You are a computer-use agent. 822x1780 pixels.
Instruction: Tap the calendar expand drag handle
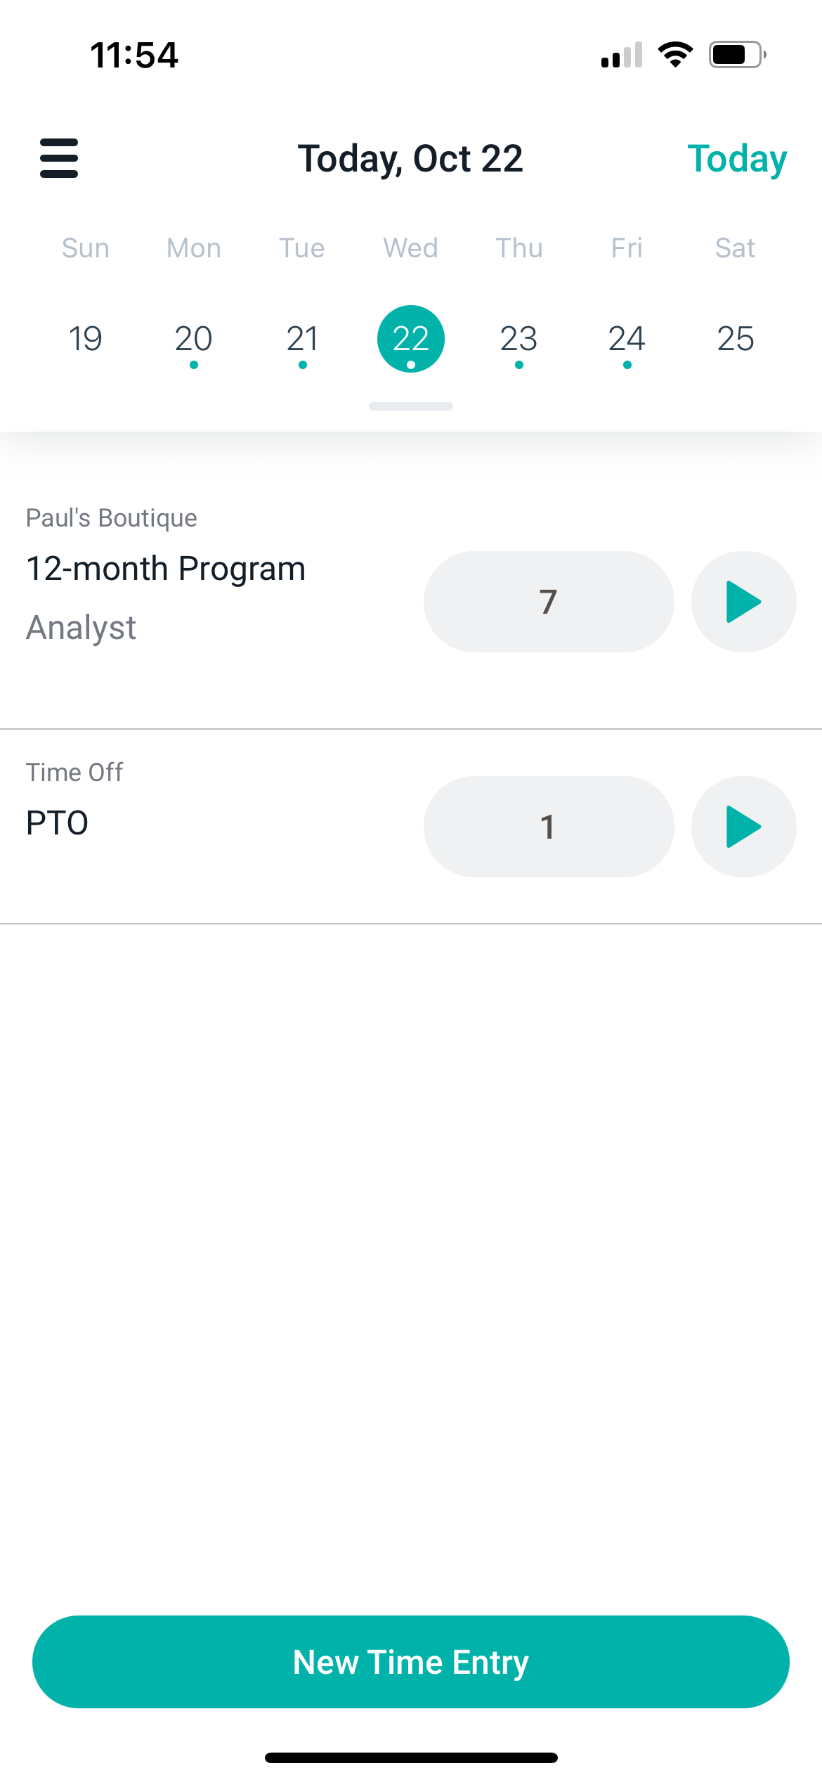[x=411, y=406]
